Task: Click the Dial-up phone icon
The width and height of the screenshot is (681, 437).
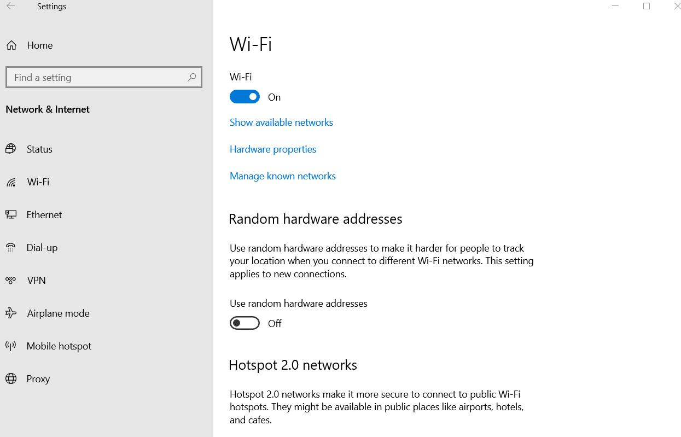Action: coord(11,247)
